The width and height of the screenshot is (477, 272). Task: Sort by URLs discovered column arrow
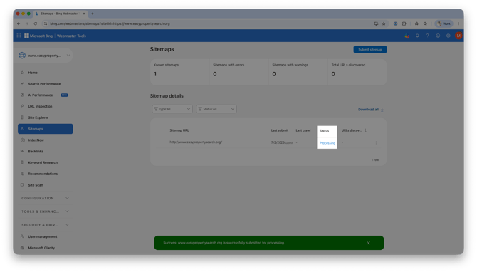365,130
